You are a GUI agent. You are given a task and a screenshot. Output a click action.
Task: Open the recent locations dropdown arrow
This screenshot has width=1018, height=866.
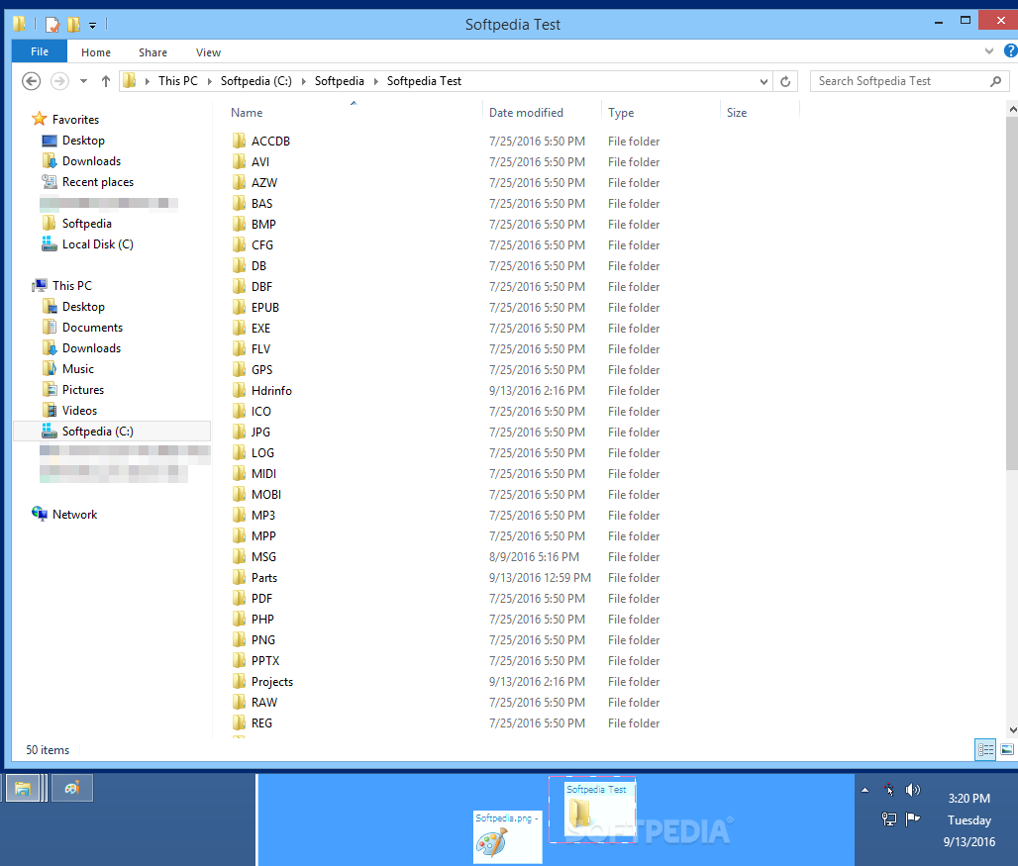(83, 81)
